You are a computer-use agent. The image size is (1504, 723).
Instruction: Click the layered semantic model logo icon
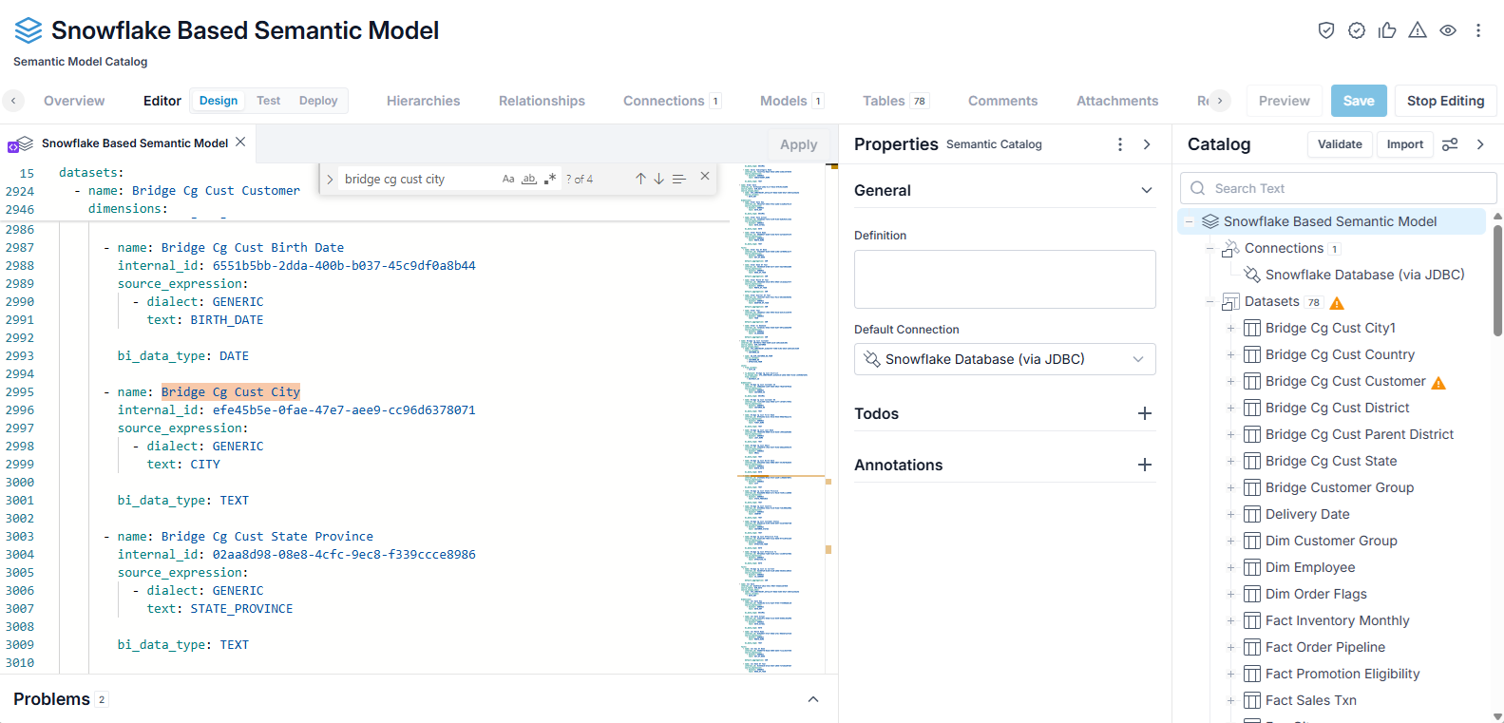point(29,30)
